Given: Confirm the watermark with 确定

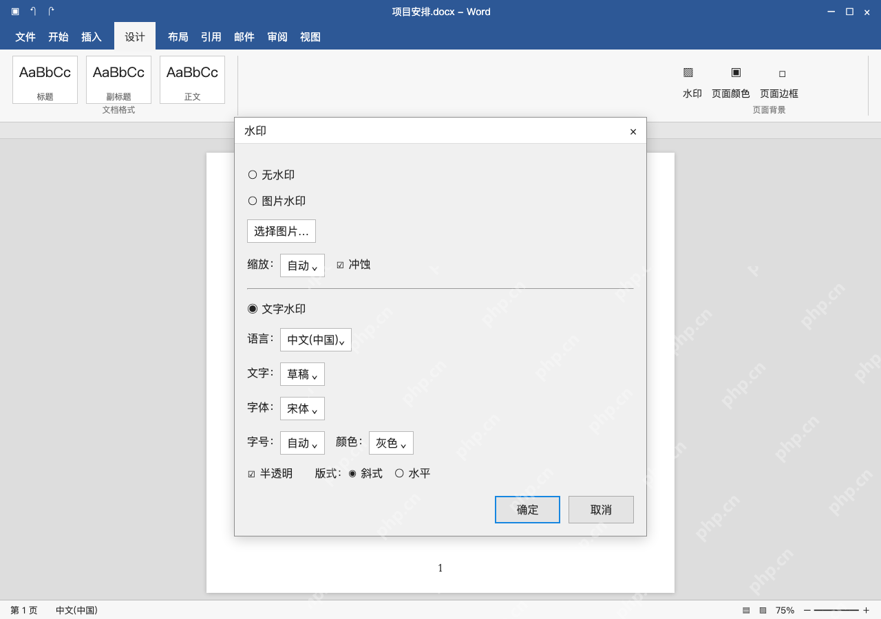Looking at the screenshot, I should point(527,510).
